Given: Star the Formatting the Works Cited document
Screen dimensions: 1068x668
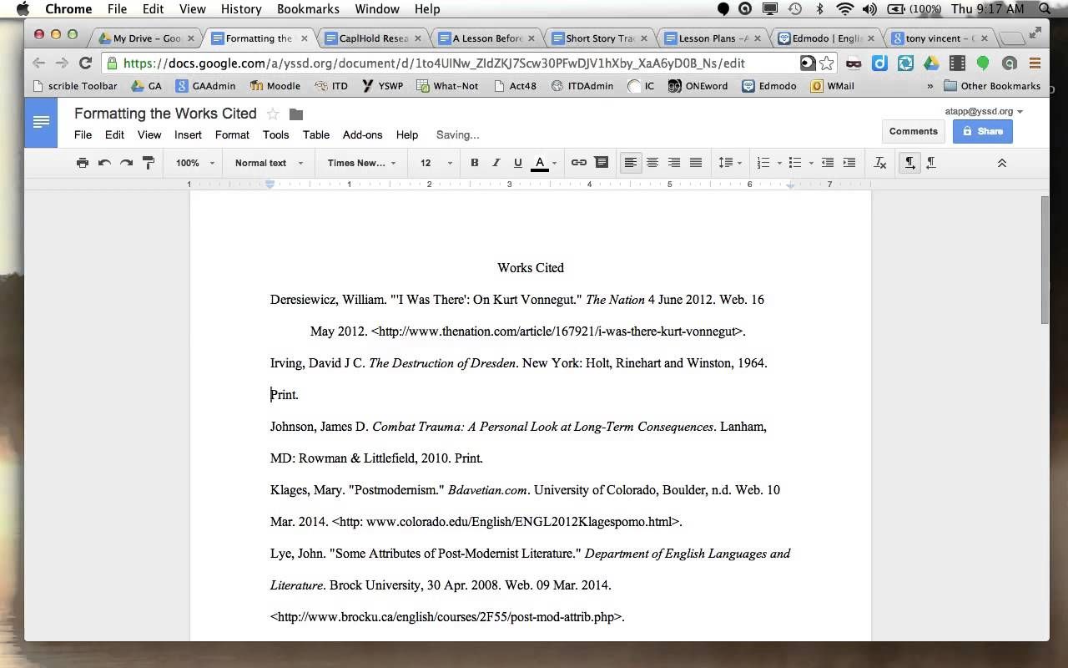Looking at the screenshot, I should tap(273, 114).
